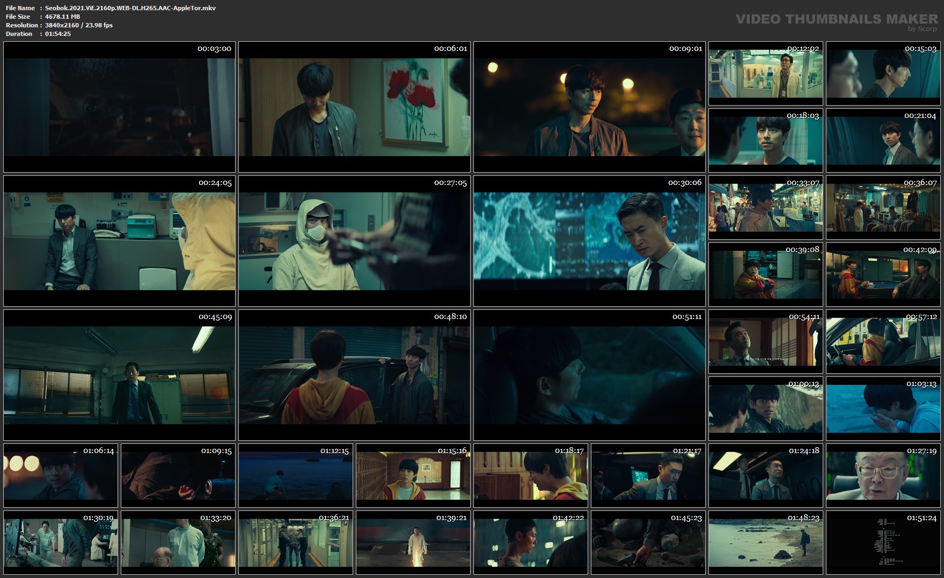Choose the thumbnail at 01:15:16
The height and width of the screenshot is (578, 944).
click(413, 476)
